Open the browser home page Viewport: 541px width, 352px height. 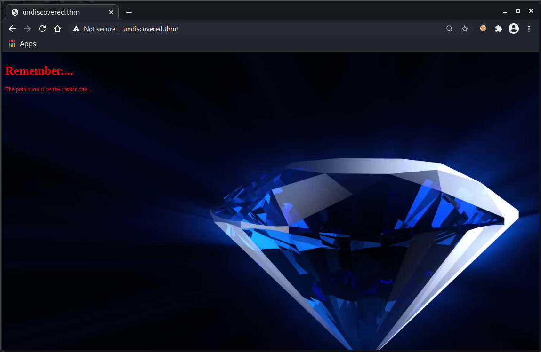(57, 29)
